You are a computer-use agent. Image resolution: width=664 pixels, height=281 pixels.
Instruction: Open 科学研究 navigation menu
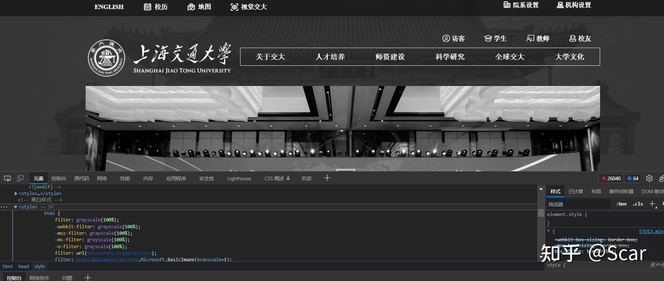[x=450, y=57]
